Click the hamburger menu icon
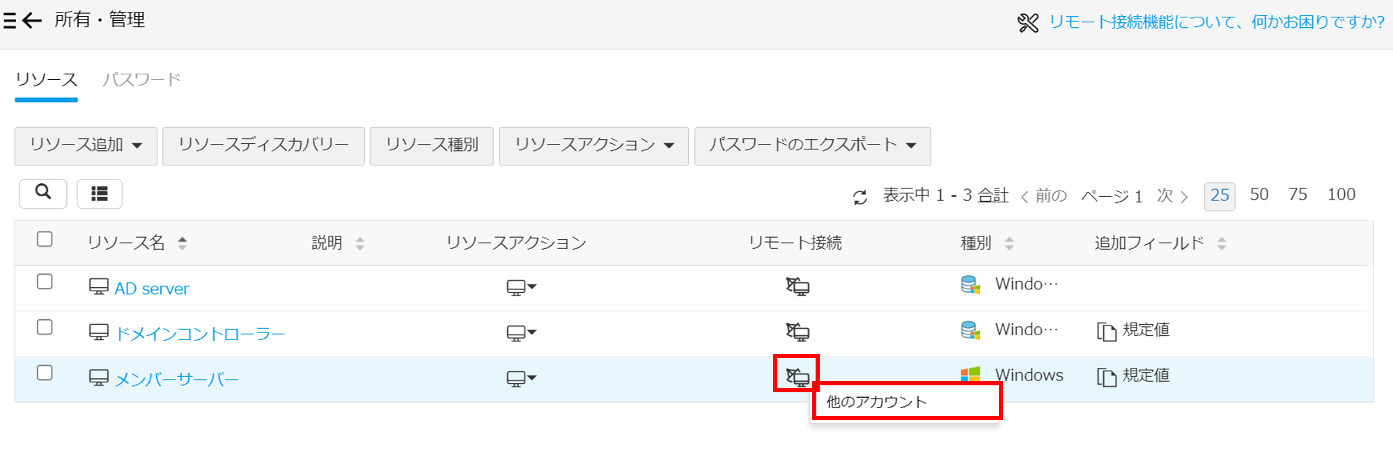This screenshot has width=1393, height=468. [x=10, y=21]
